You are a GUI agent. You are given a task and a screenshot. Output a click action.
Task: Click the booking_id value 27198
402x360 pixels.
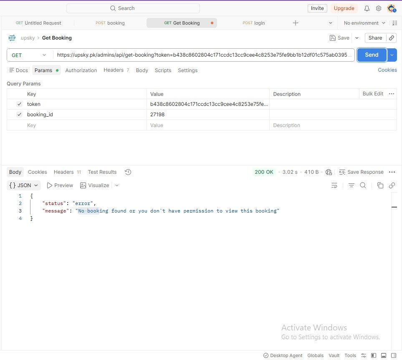pos(157,114)
